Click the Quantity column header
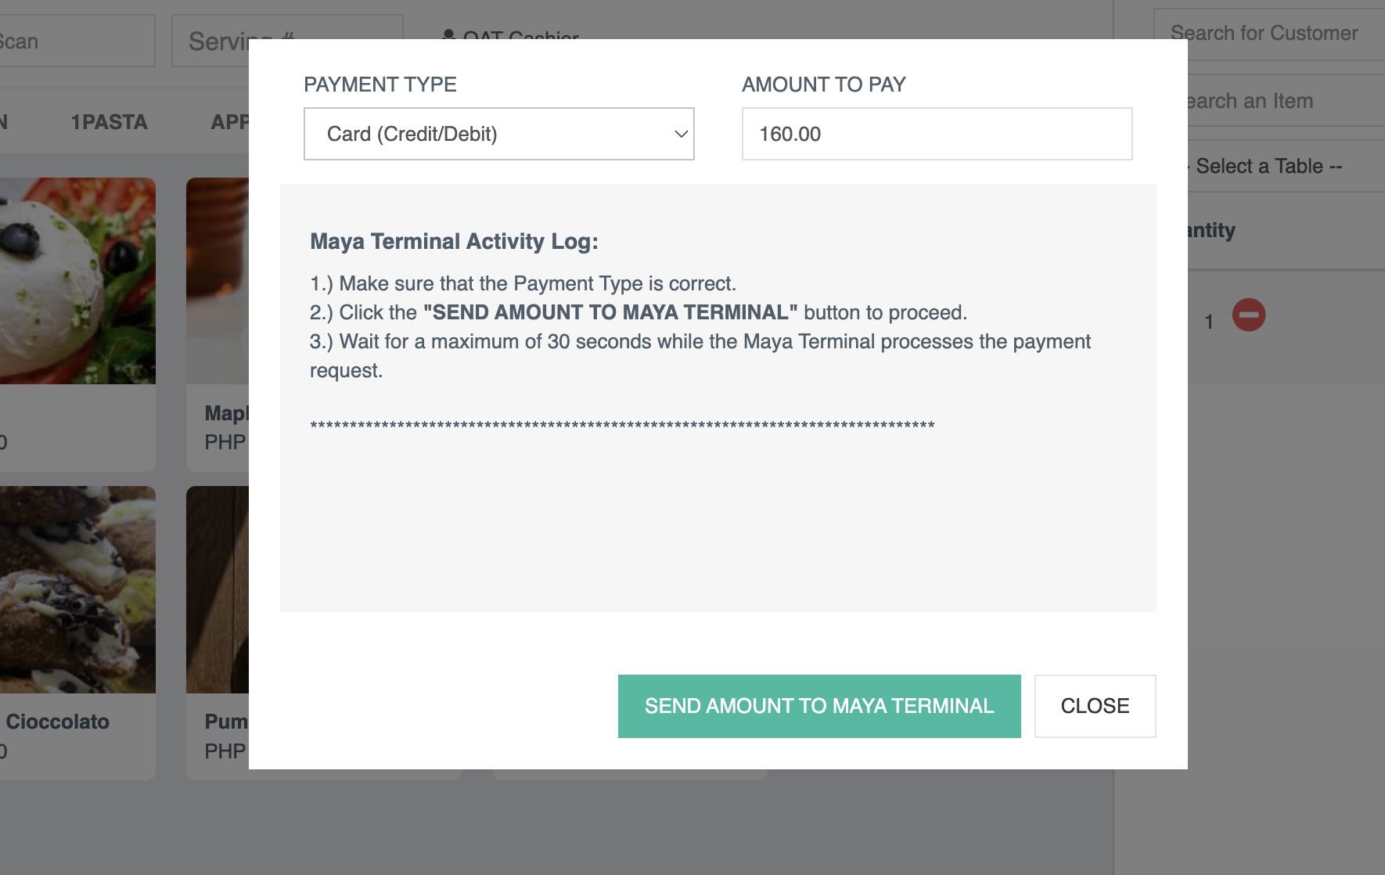 (x=1210, y=230)
